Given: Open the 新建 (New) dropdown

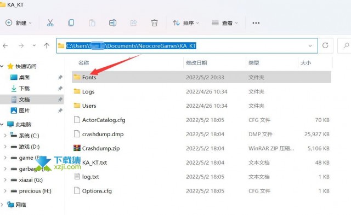Looking at the screenshot, I should 18,23.
